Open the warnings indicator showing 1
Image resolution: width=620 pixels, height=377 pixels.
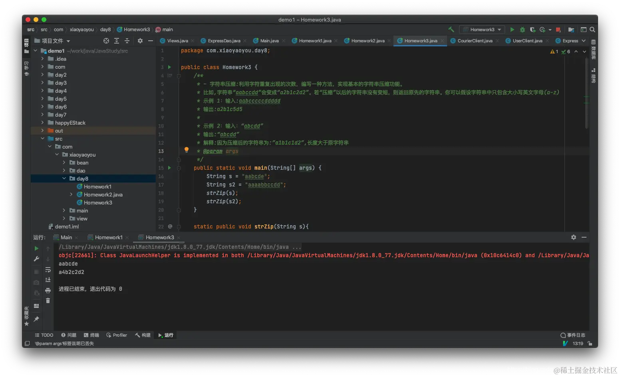[554, 52]
